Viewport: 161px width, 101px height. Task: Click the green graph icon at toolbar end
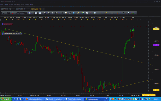[133, 13]
